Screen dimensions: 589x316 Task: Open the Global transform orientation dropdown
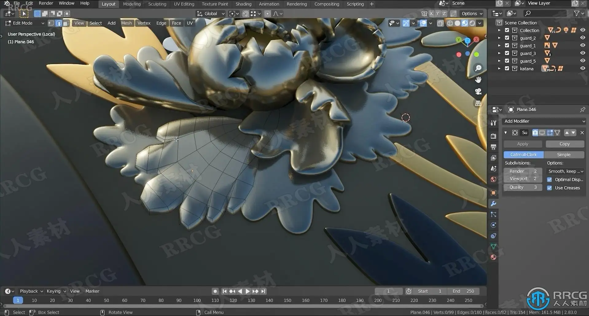click(x=211, y=13)
